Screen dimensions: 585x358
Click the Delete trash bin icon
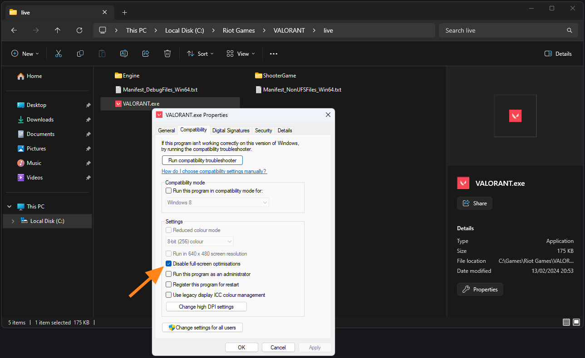coord(167,53)
